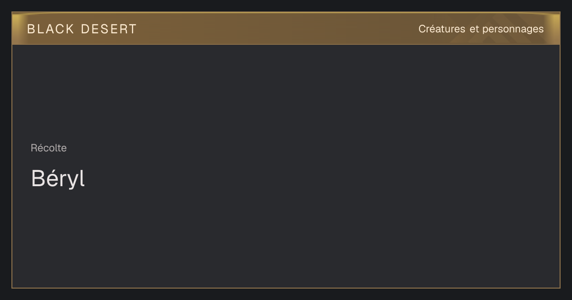The width and height of the screenshot is (572, 300).
Task: Click the word "et" in the header label
Action: [x=474, y=29]
